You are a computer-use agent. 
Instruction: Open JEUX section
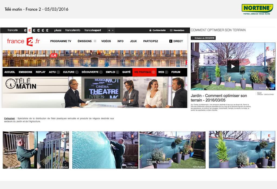133,41
